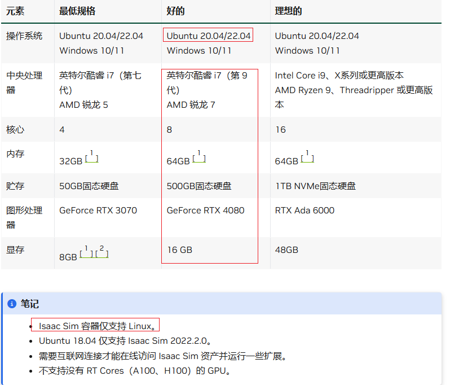Click Windows 10/11 in 理想的 column
Screen dimensions: 459x385
click(307, 50)
